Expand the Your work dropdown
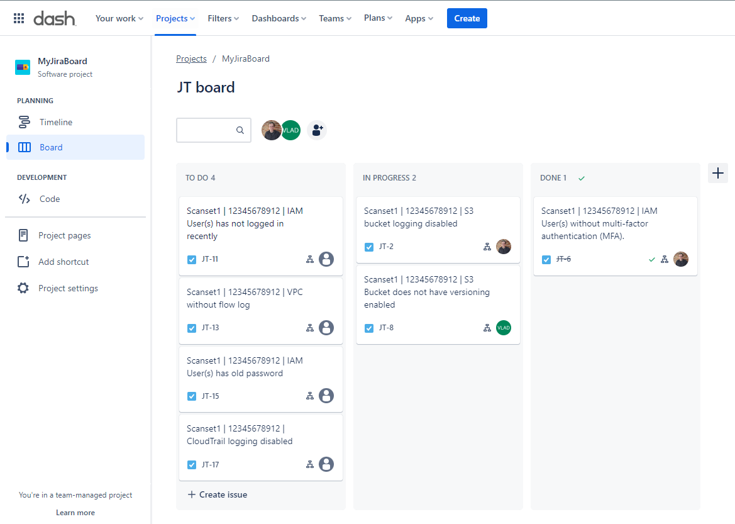This screenshot has height=524, width=735. [119, 18]
